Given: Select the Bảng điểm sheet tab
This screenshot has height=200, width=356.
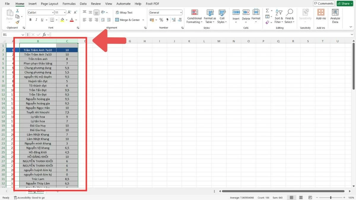Looking at the screenshot, I should point(36,191).
